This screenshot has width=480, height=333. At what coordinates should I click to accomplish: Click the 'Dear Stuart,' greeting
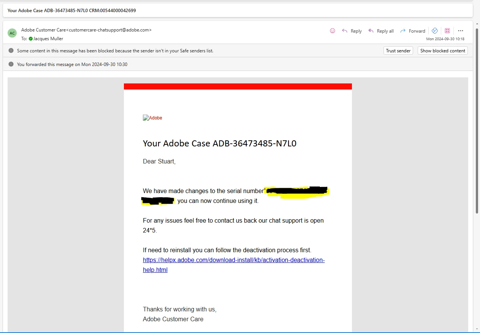[x=159, y=162]
